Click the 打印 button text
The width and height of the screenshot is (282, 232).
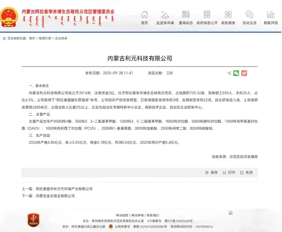tap(232, 173)
